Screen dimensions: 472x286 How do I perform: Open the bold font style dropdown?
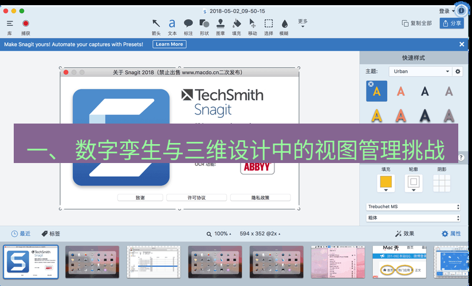coord(413,218)
